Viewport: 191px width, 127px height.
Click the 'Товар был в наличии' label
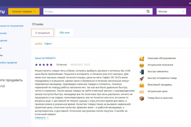160,98
